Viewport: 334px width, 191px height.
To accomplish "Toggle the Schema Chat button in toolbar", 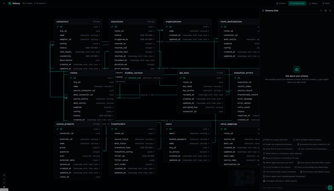I will pyautogui.click(x=297, y=3).
